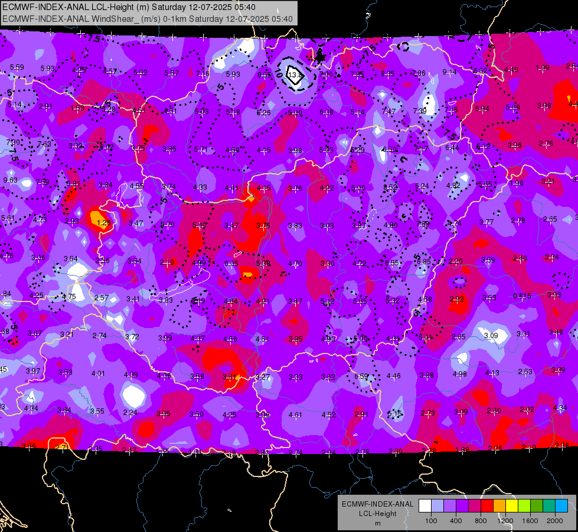Click the 7.30 wind shear value
Image resolution: width=578 pixels, height=532 pixels.
coord(13,142)
